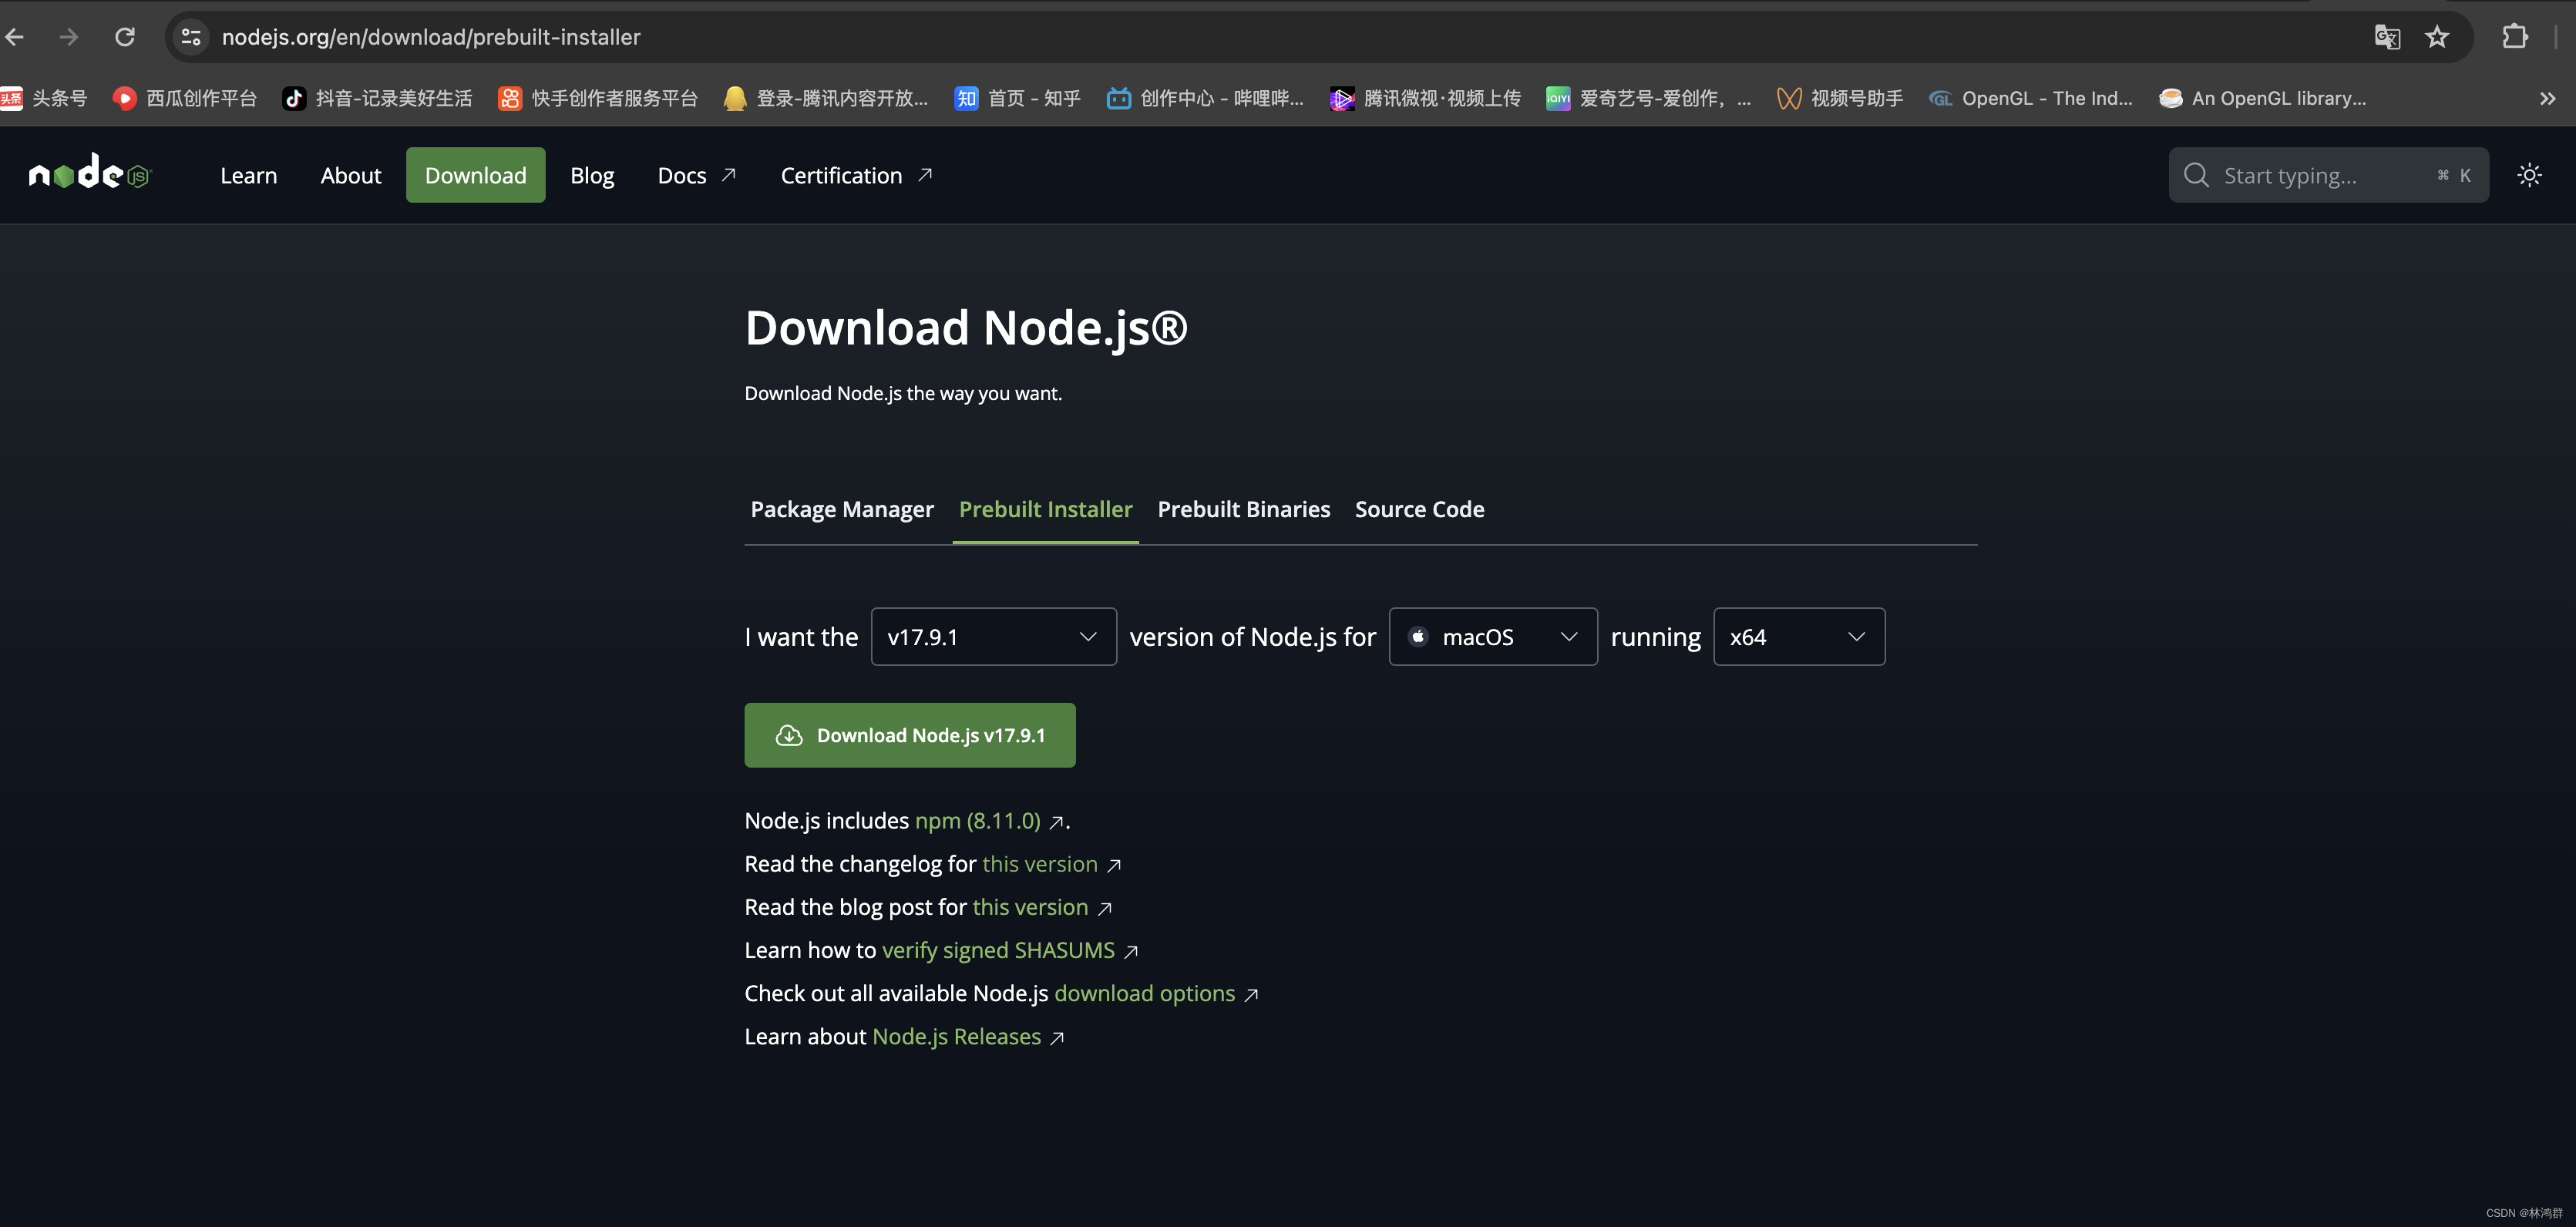Open the 视频号助手 bookmark
This screenshot has height=1227, width=2576.
pos(1840,98)
